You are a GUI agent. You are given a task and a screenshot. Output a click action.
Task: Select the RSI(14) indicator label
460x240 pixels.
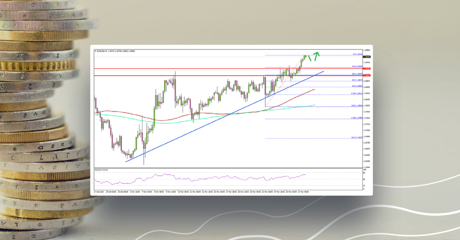[x=100, y=170]
